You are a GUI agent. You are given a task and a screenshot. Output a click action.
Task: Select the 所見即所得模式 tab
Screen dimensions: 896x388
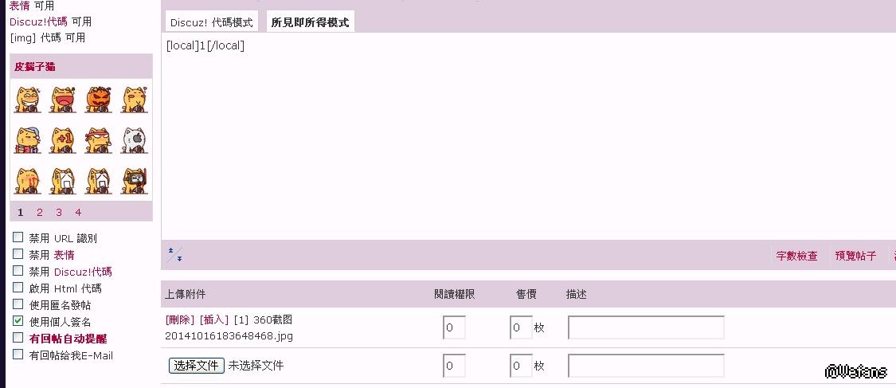(310, 22)
